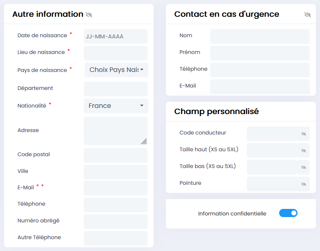Focus the emergency contact Téléphone field

click(x=260, y=70)
